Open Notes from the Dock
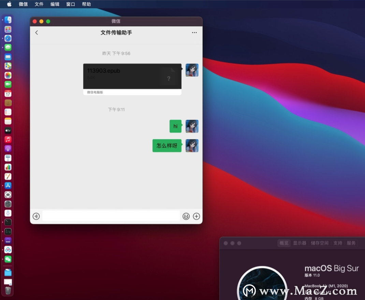 click(8, 121)
